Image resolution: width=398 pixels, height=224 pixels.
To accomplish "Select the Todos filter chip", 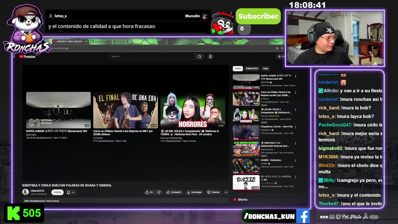I will click(x=238, y=68).
